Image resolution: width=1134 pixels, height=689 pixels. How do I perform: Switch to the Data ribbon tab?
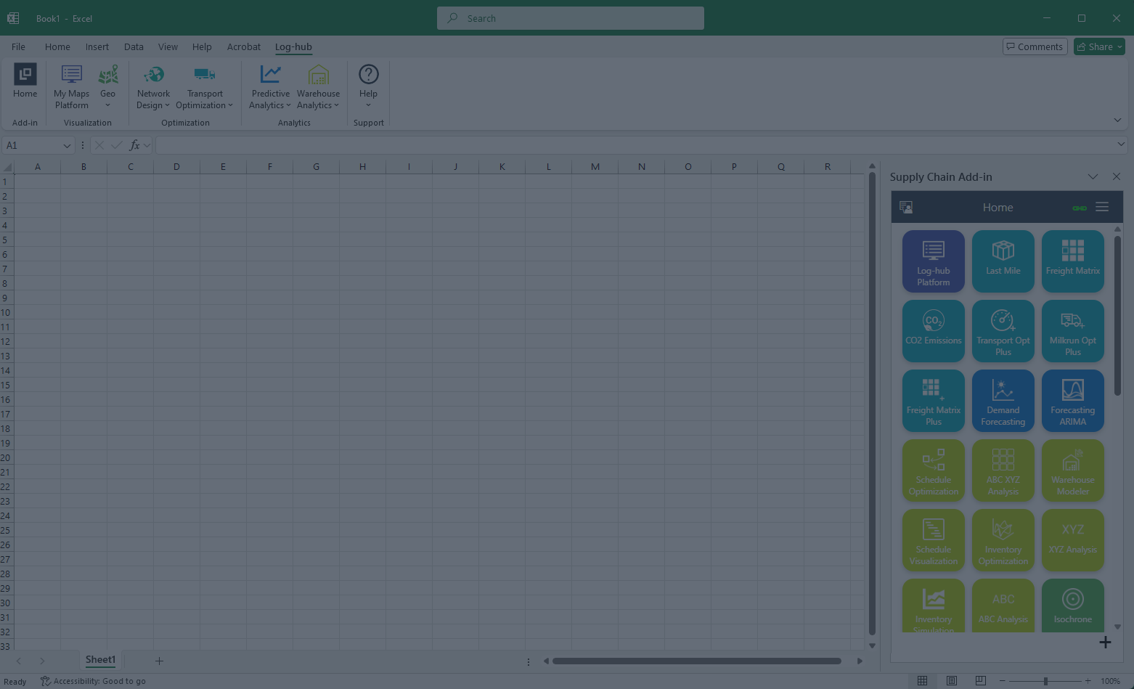tap(134, 46)
